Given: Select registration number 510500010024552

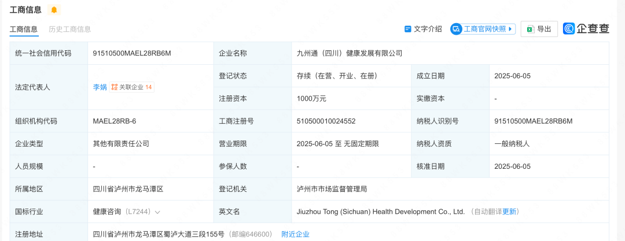Looking at the screenshot, I should coord(326,121).
